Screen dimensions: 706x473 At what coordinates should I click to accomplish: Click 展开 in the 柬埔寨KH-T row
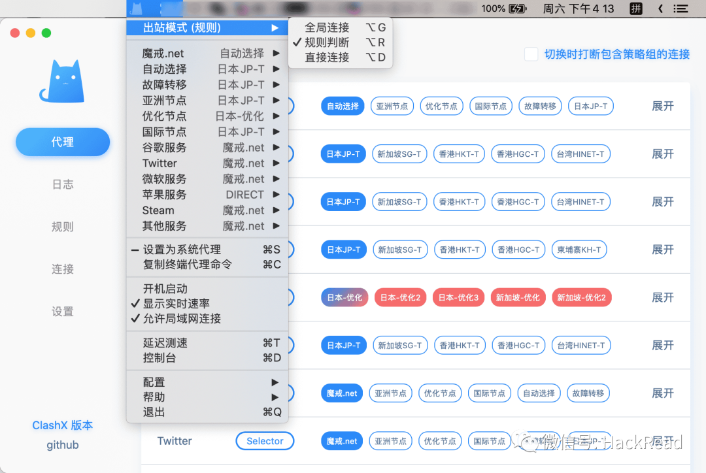pyautogui.click(x=663, y=250)
